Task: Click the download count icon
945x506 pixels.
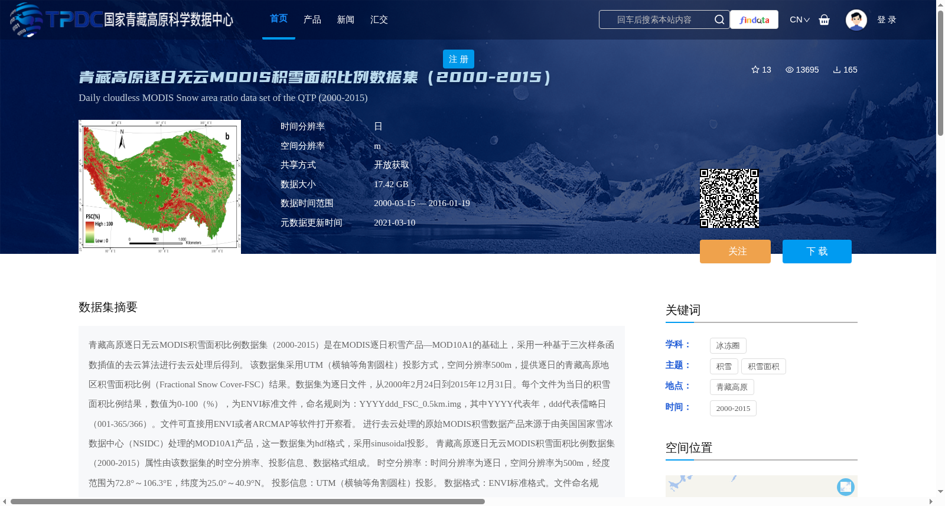Action: pos(837,70)
